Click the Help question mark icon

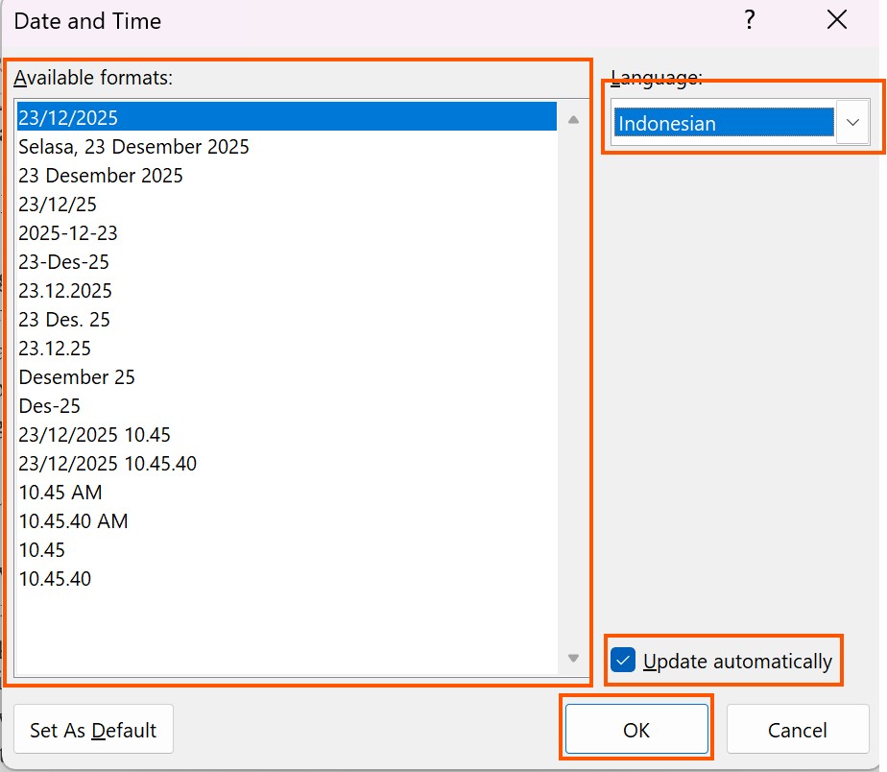tap(750, 19)
